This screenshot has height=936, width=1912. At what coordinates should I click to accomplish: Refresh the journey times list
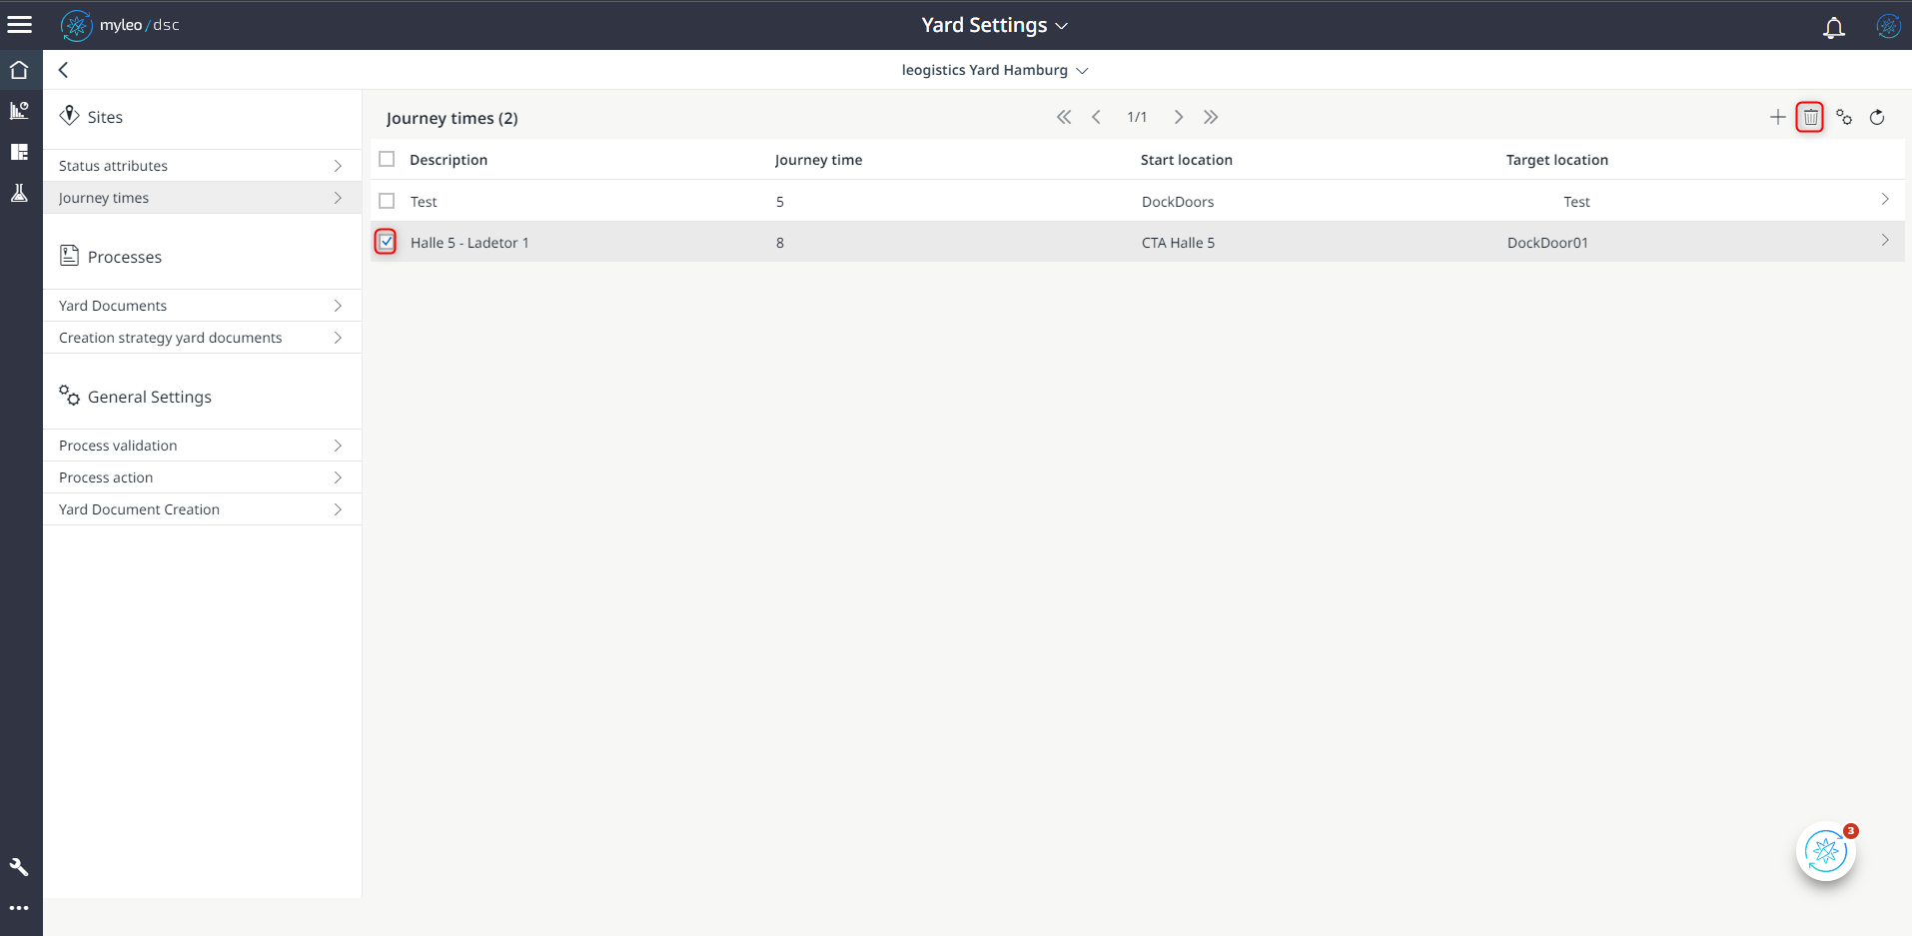pos(1877,117)
